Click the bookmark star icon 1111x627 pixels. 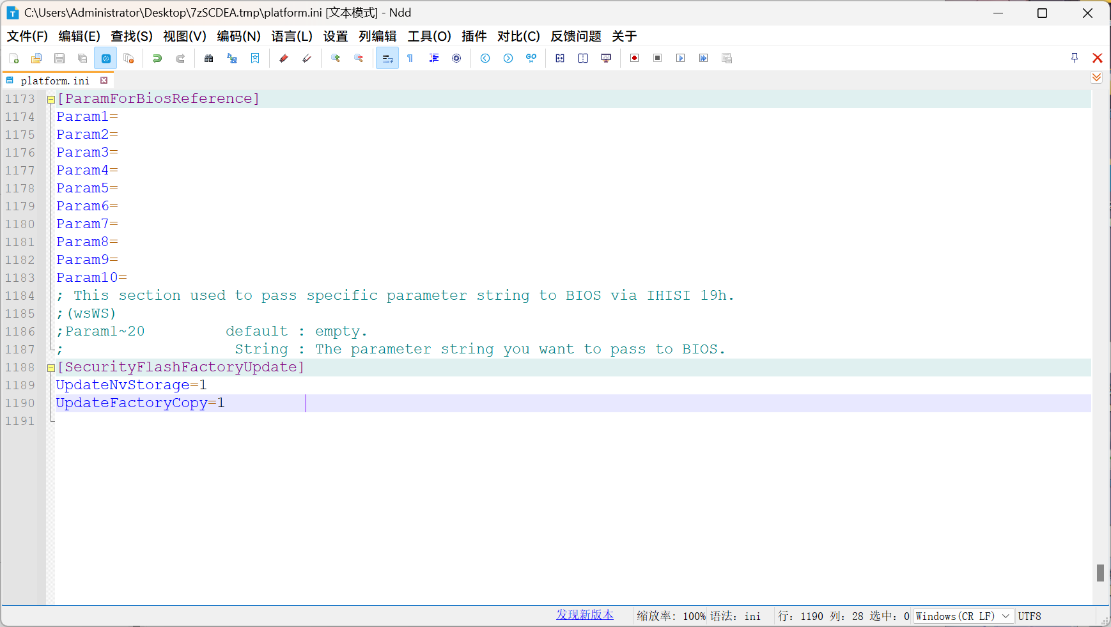pyautogui.click(x=255, y=58)
